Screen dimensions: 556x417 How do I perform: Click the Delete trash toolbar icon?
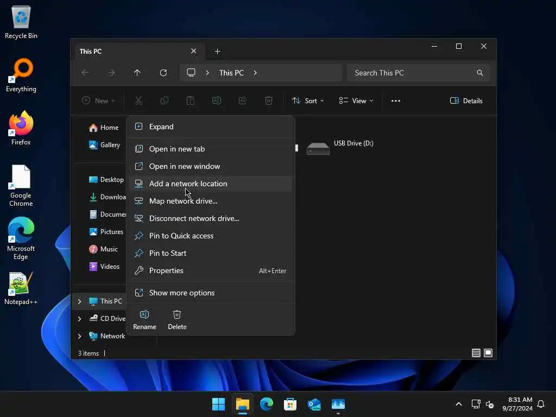click(269, 100)
